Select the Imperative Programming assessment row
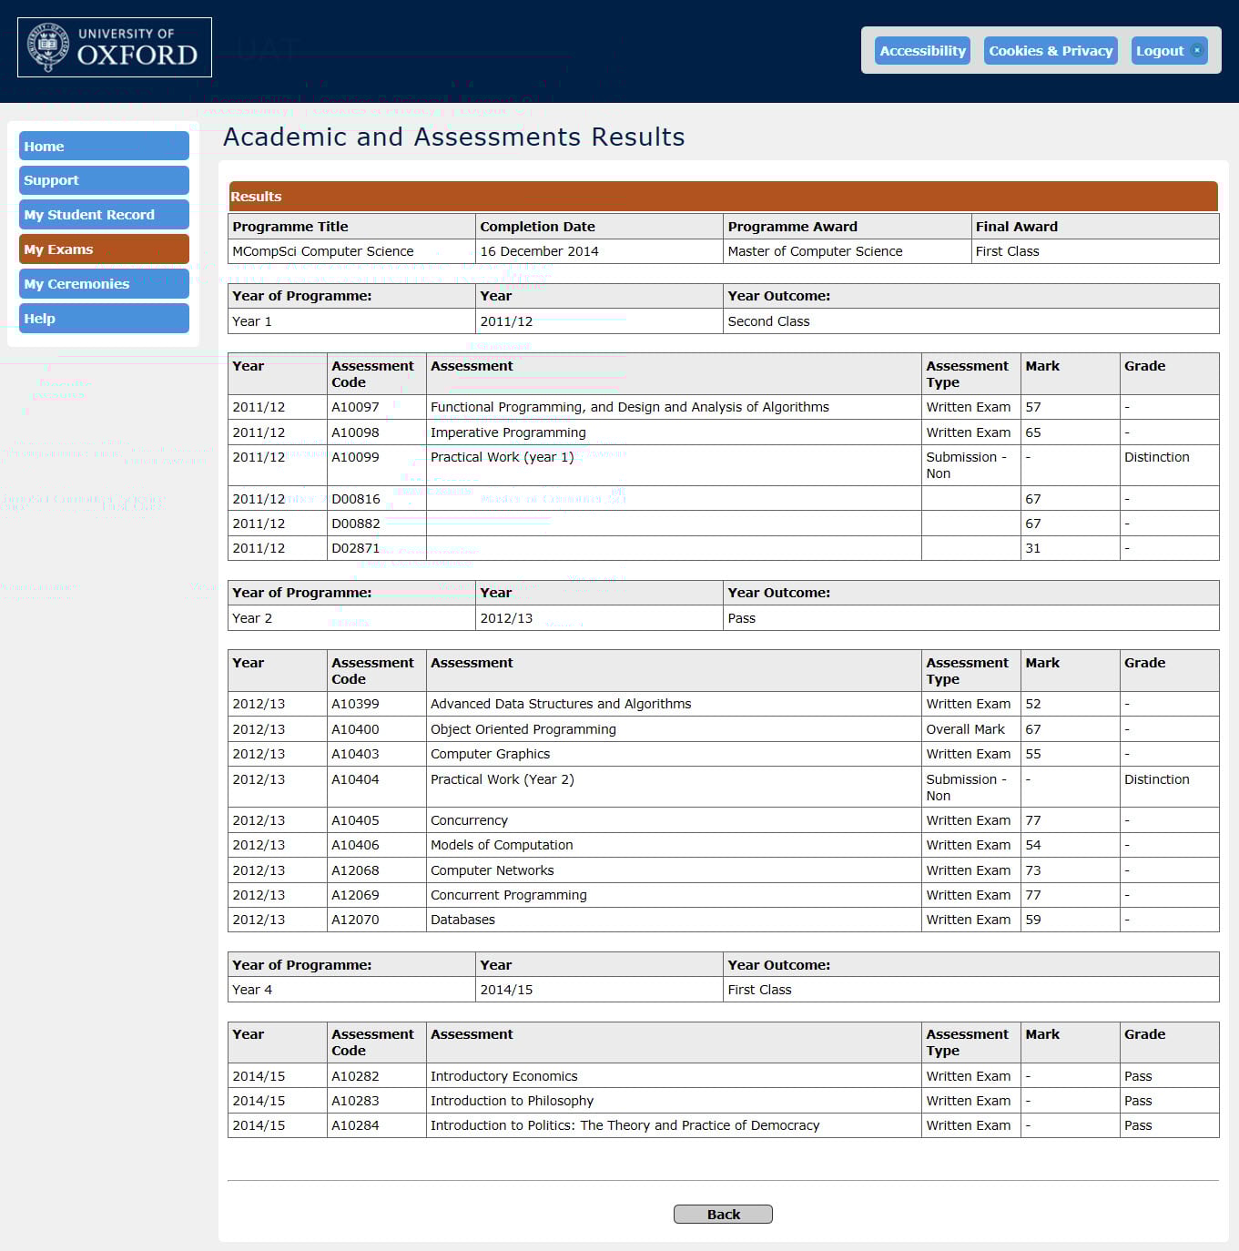This screenshot has height=1251, width=1239. coord(508,432)
